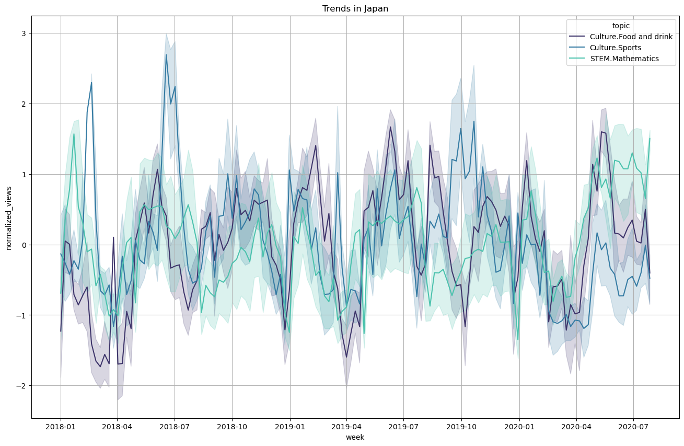Click x-axis tick label '2019-01'
This screenshot has width=684, height=446.
click(290, 427)
